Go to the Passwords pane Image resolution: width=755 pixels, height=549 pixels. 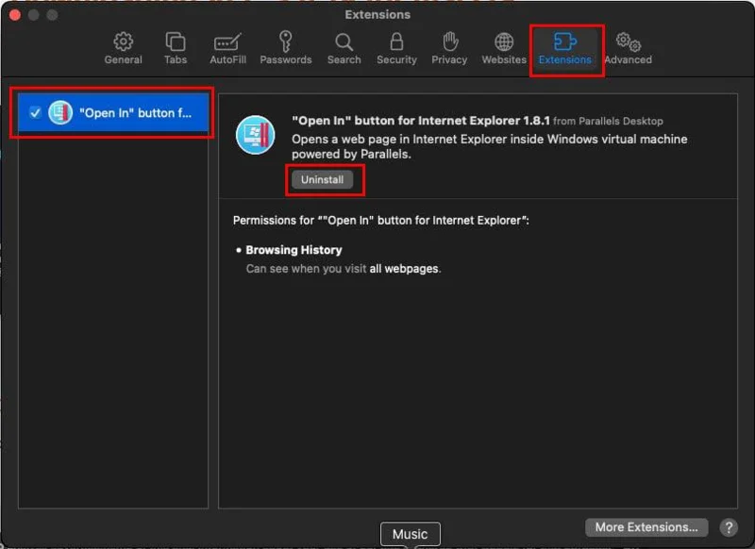click(286, 48)
